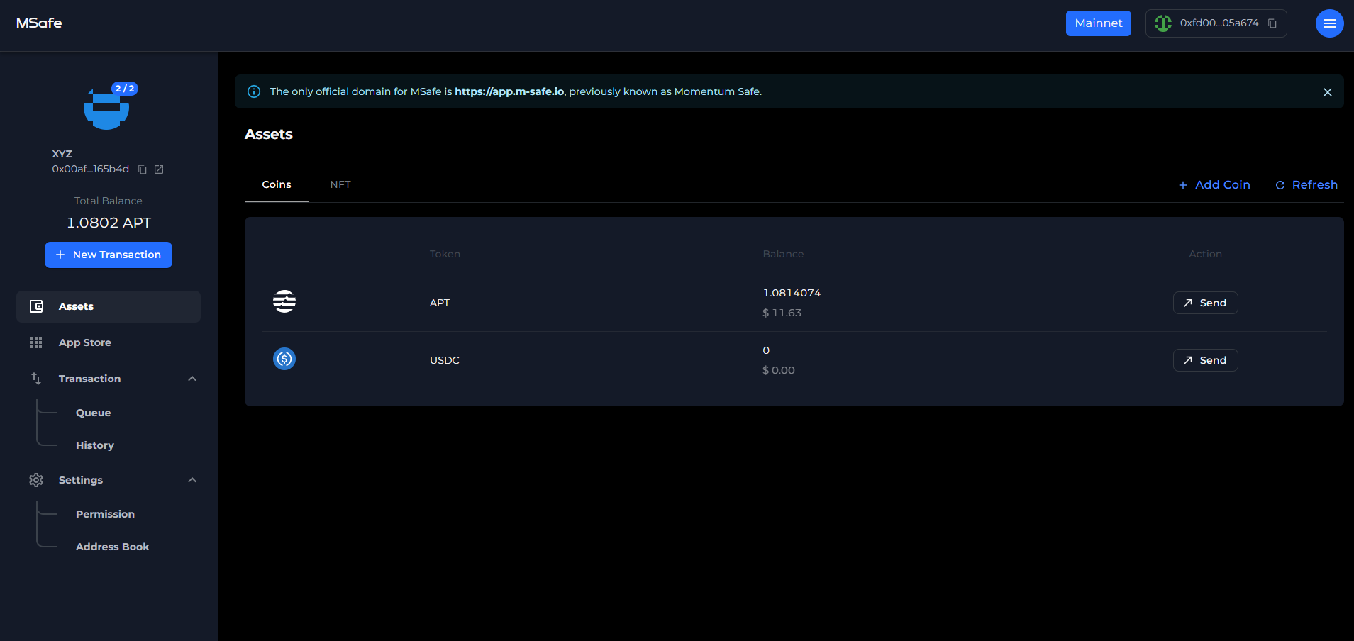Dismiss the official domain notice
The image size is (1354, 641).
click(x=1327, y=92)
